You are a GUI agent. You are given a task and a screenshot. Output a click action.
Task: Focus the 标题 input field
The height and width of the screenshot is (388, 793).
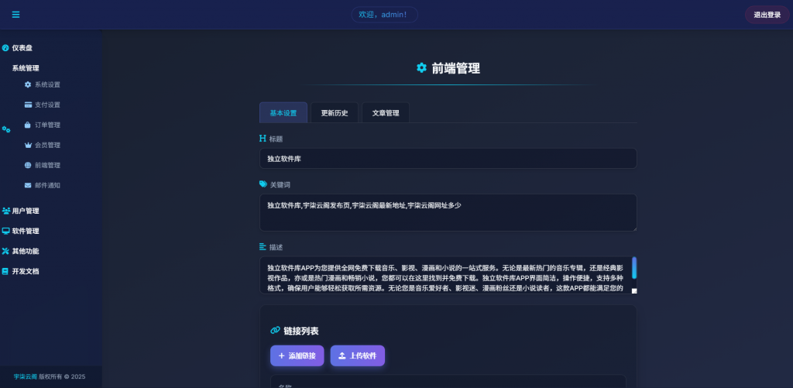[x=448, y=158]
